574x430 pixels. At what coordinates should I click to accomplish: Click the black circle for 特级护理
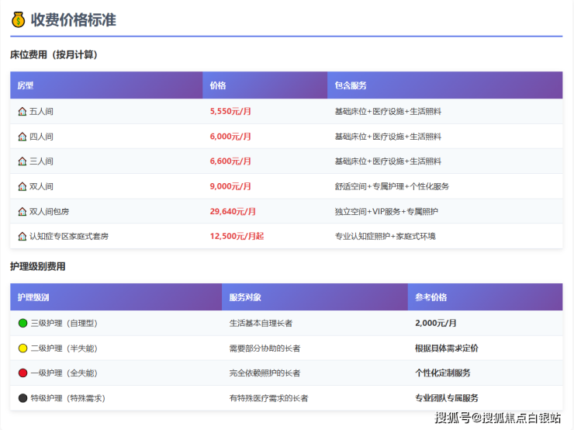coord(22,398)
